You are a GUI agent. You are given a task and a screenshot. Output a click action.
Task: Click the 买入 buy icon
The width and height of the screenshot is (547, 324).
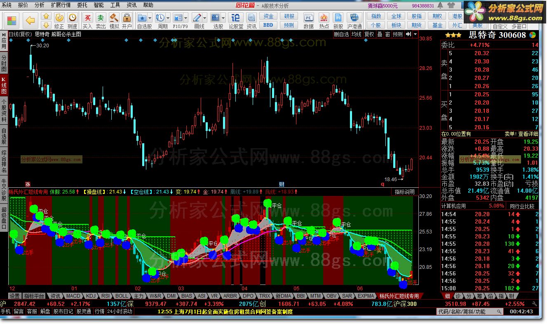(x=87, y=18)
